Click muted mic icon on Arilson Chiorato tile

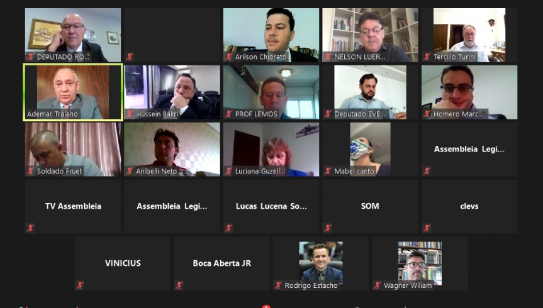point(228,57)
